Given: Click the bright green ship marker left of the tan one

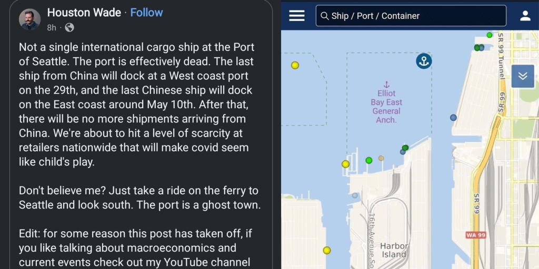Looking at the screenshot, I should (369, 160).
